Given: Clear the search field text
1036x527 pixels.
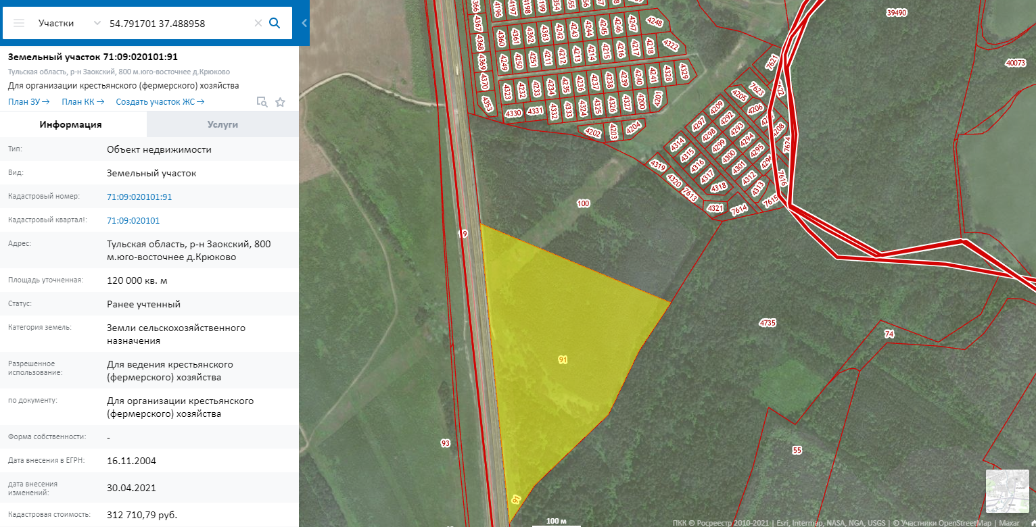Looking at the screenshot, I should click(x=258, y=23).
